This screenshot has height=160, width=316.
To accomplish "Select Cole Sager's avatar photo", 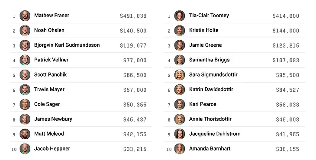I will [25, 105].
